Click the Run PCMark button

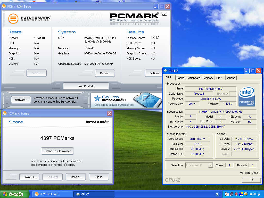click(86, 86)
